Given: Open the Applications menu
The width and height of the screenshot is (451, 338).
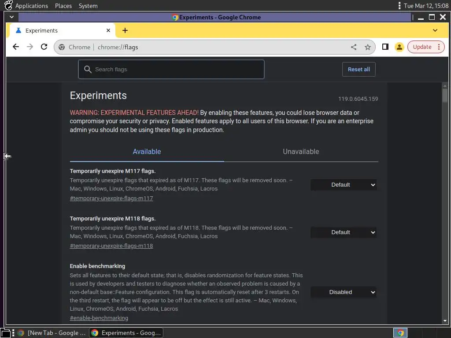Looking at the screenshot, I should 32,6.
